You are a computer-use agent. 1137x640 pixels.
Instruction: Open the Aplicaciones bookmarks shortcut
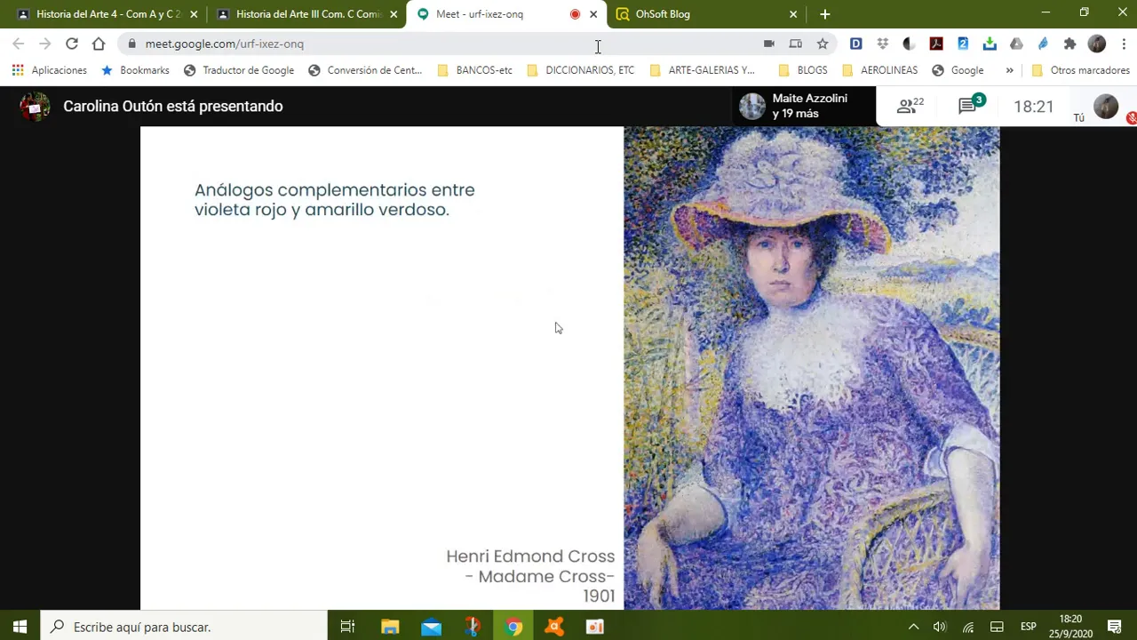click(x=50, y=70)
